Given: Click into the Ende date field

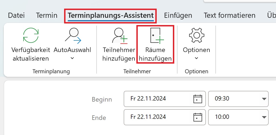Looking at the screenshot, I should point(165,117).
